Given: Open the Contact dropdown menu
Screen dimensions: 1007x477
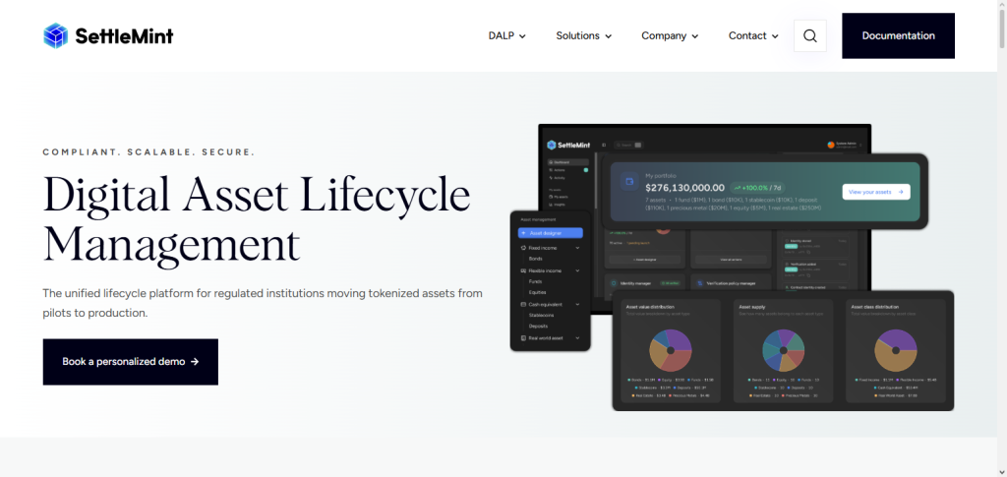Looking at the screenshot, I should click(x=753, y=36).
